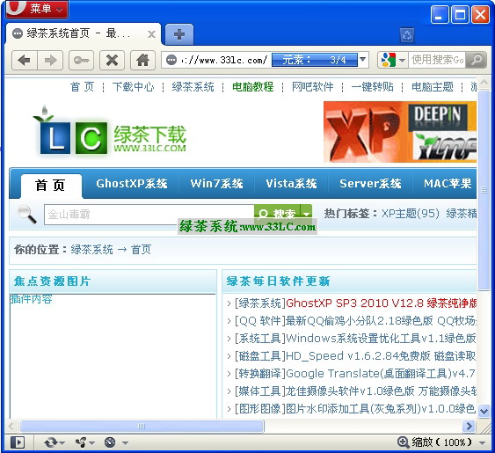This screenshot has width=495, height=453.
Task: Open the closed tabs trash icon
Action: tap(407, 35)
